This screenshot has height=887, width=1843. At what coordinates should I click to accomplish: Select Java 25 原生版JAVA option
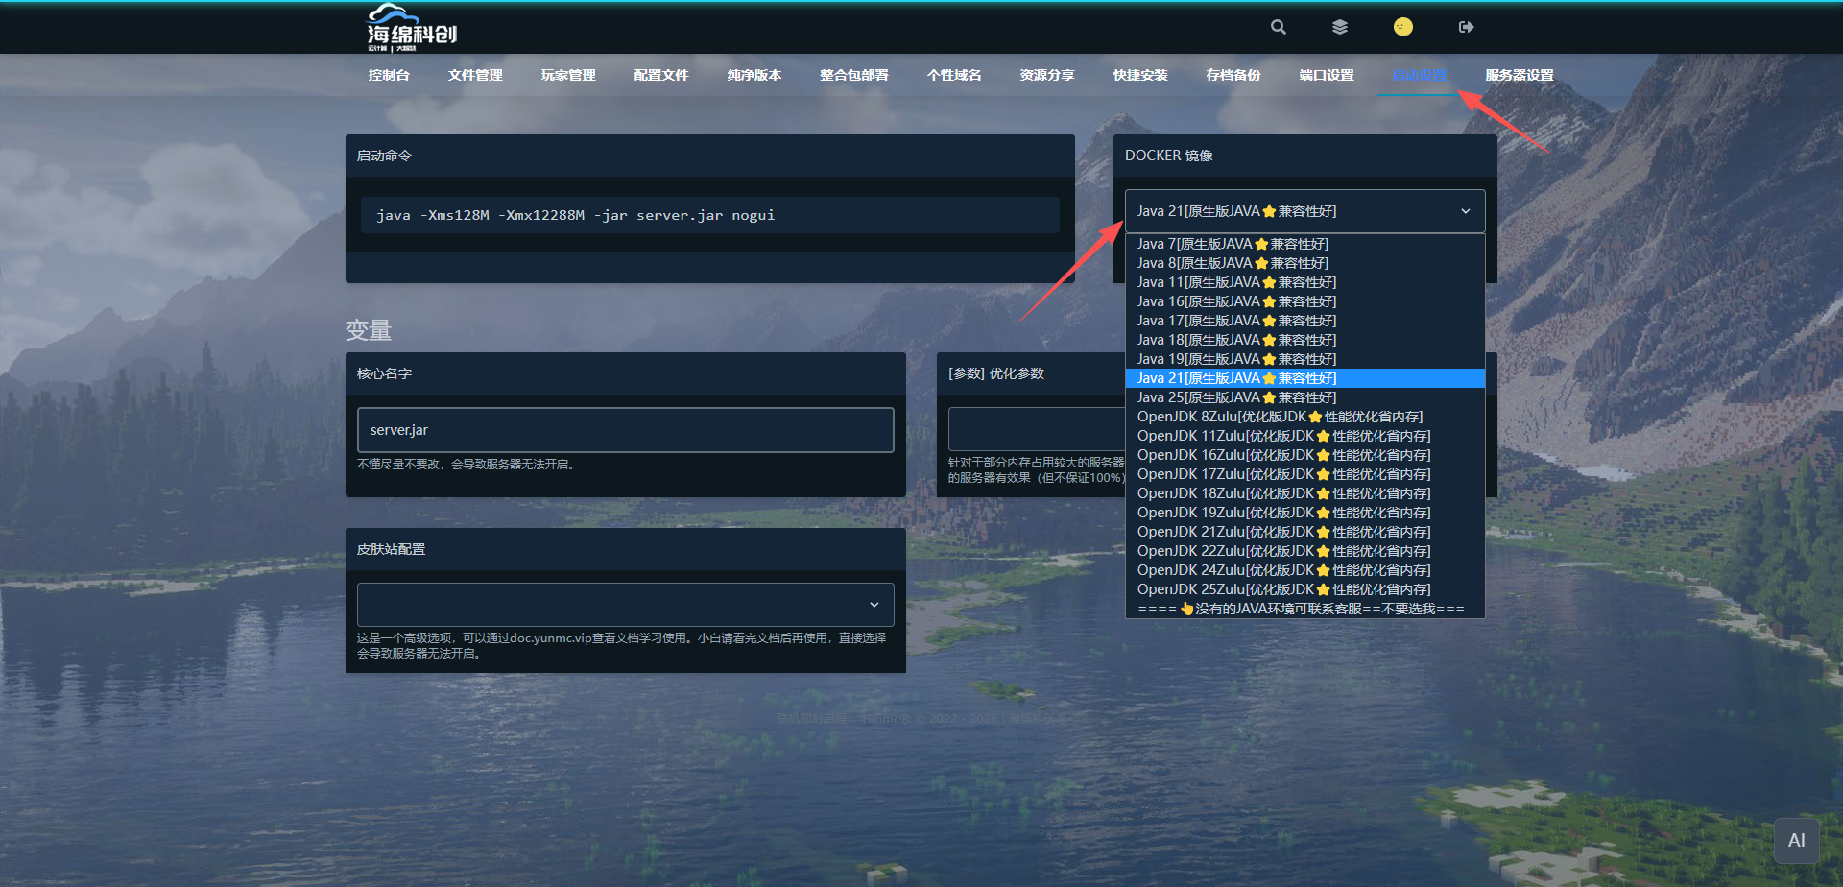coord(1236,397)
